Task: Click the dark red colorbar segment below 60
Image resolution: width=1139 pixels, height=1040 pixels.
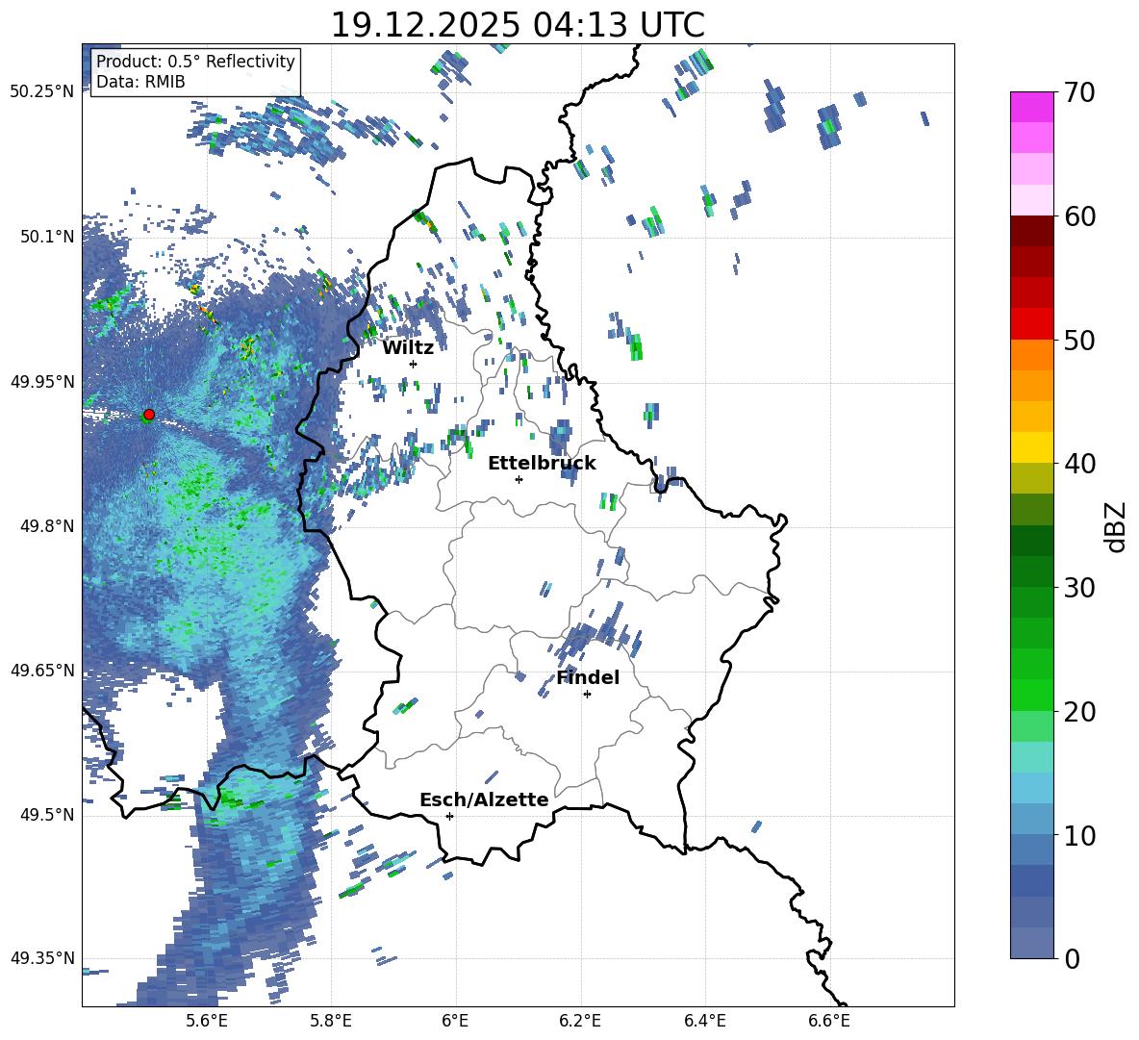Action: 1032,231
